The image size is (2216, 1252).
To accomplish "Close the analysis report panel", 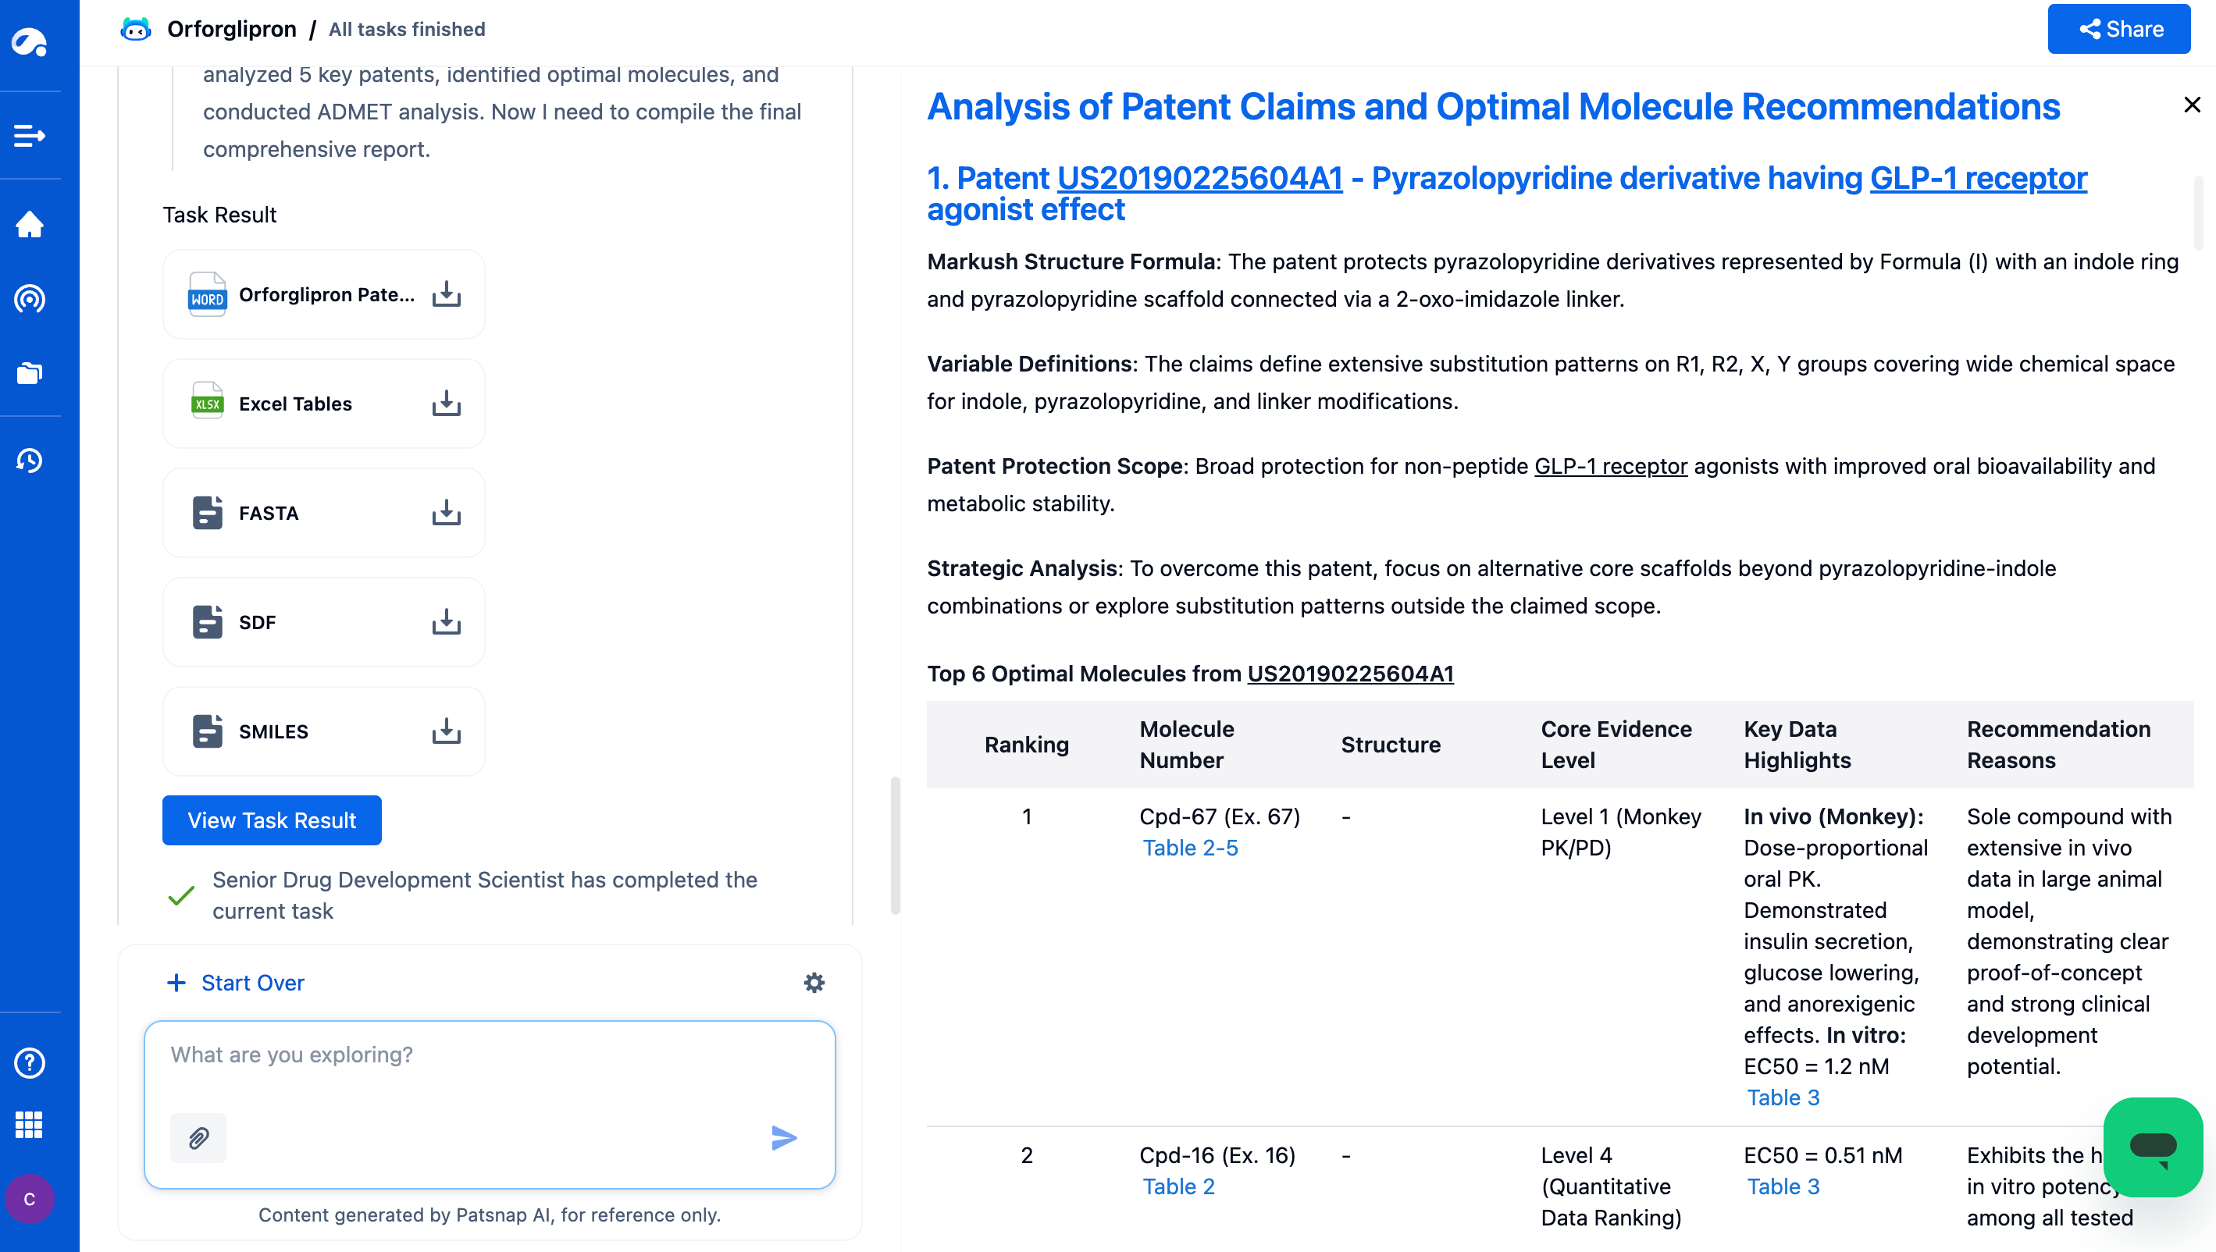I will click(2191, 105).
